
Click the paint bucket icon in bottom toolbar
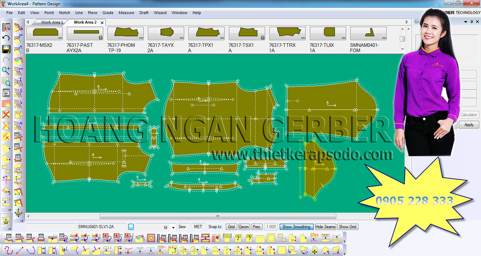tap(216, 238)
